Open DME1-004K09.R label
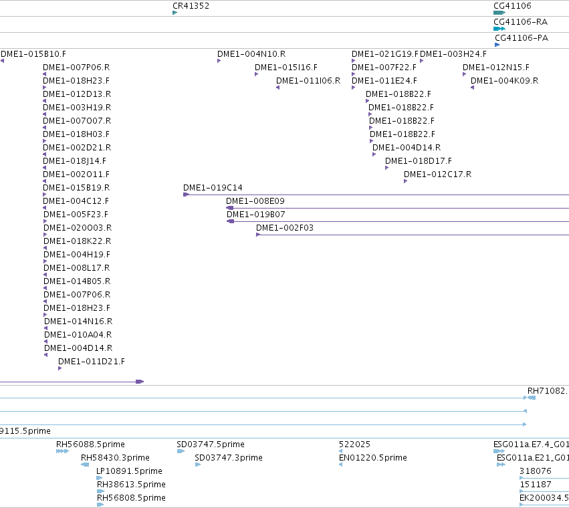The height and width of the screenshot is (508, 569). click(x=504, y=81)
